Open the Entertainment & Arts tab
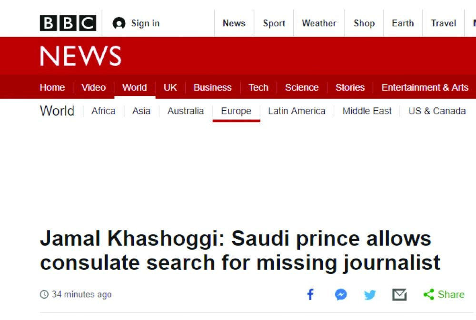Image resolution: width=476 pixels, height=320 pixels. coord(425,87)
